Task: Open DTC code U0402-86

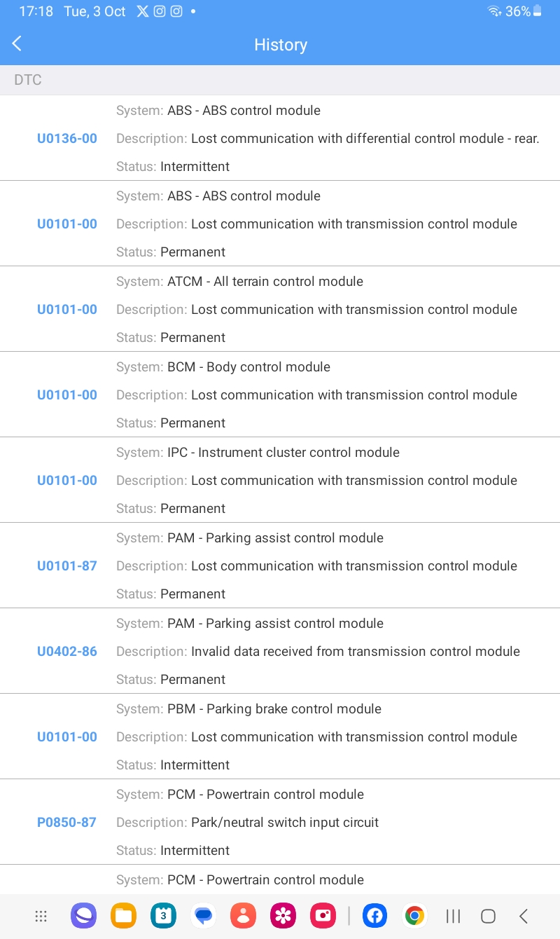Action: [67, 652]
